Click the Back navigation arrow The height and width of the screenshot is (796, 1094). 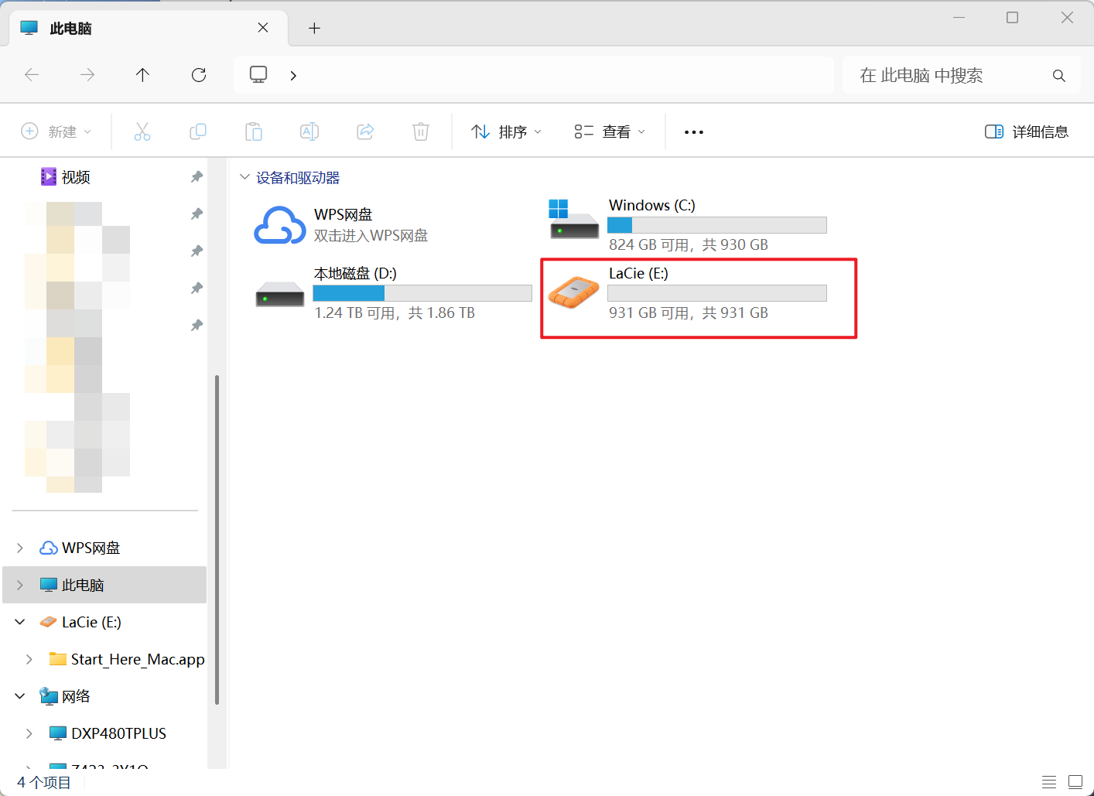32,75
